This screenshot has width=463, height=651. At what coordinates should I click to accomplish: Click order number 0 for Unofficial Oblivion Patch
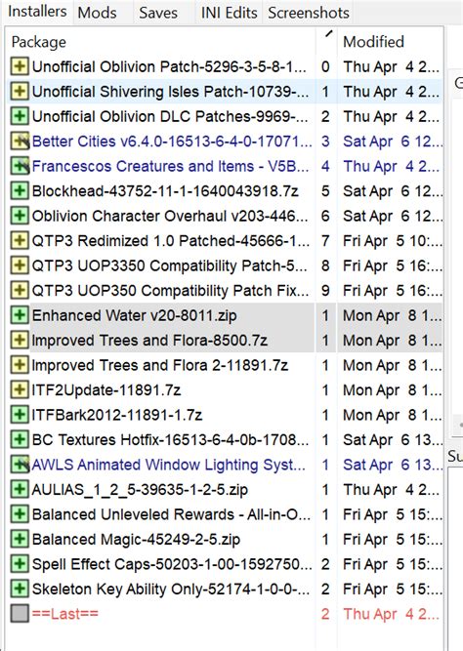click(x=325, y=66)
